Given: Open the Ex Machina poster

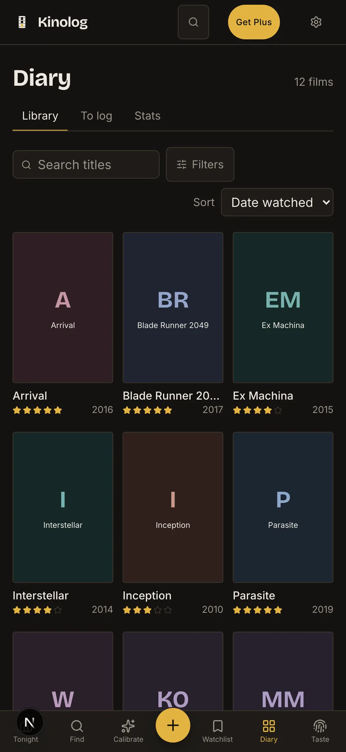Looking at the screenshot, I should pos(283,308).
